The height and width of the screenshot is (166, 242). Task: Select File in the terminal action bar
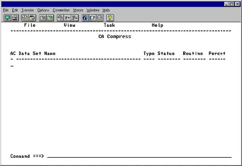(30, 25)
